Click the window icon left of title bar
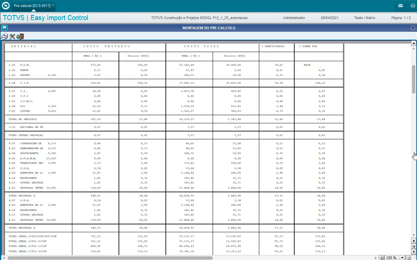417x260 pixels. (4, 28)
